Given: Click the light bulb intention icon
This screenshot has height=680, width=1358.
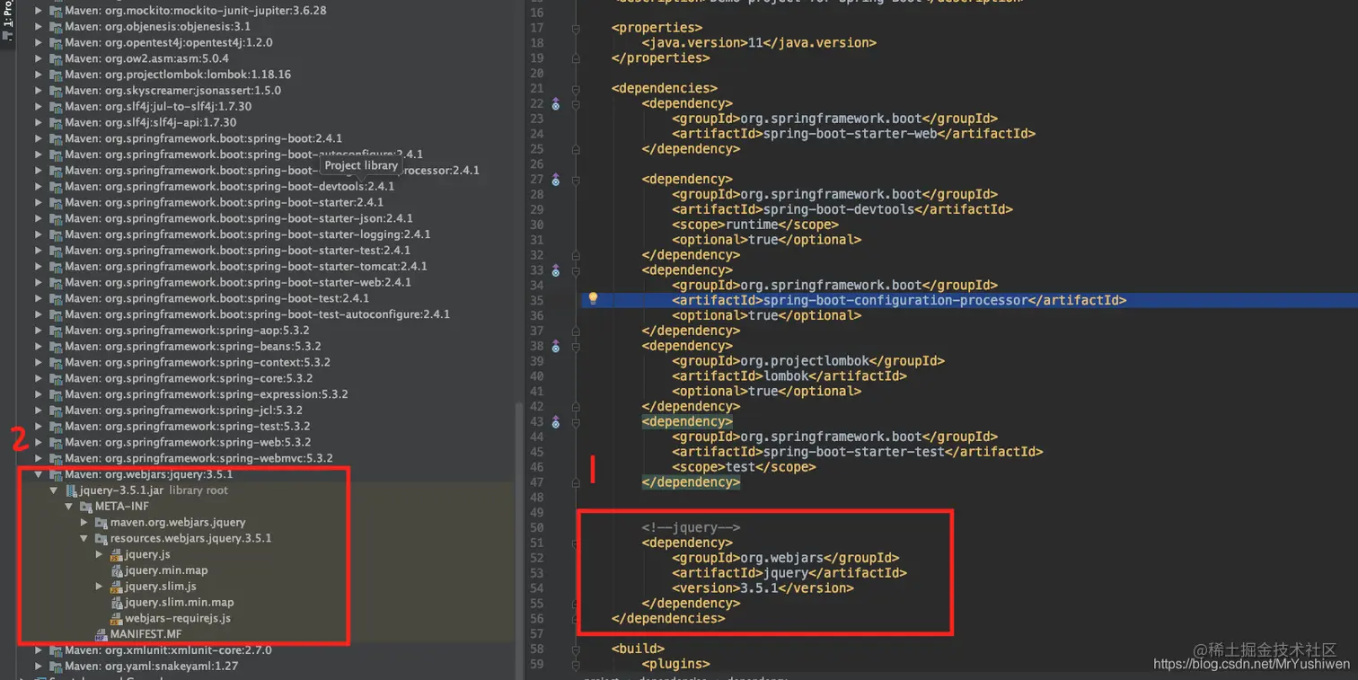Looking at the screenshot, I should pyautogui.click(x=593, y=298).
